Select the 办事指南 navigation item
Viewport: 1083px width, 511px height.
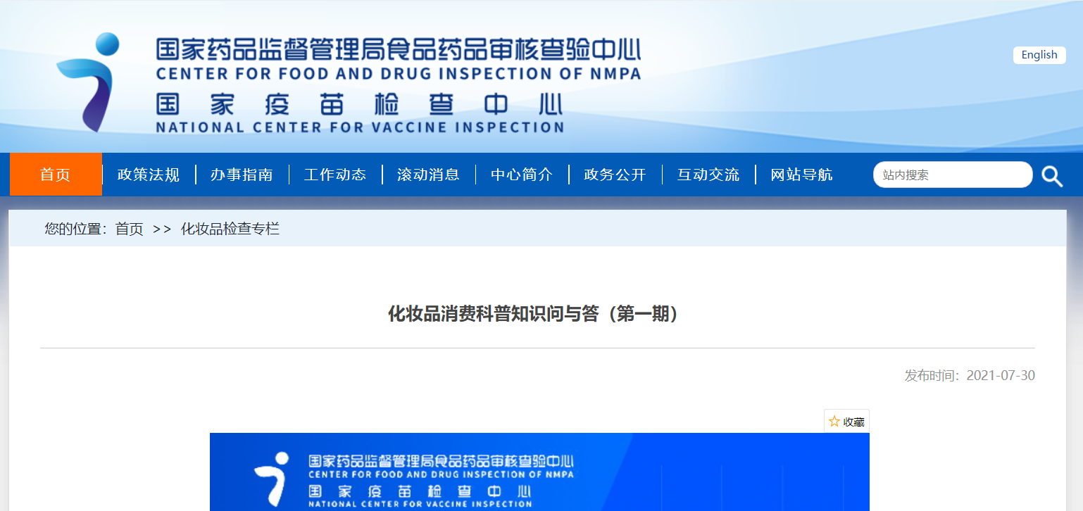pyautogui.click(x=242, y=175)
